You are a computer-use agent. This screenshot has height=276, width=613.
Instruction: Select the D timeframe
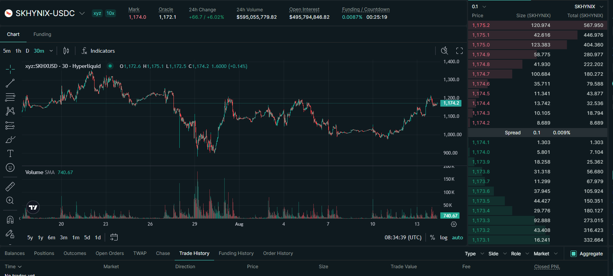pos(27,51)
